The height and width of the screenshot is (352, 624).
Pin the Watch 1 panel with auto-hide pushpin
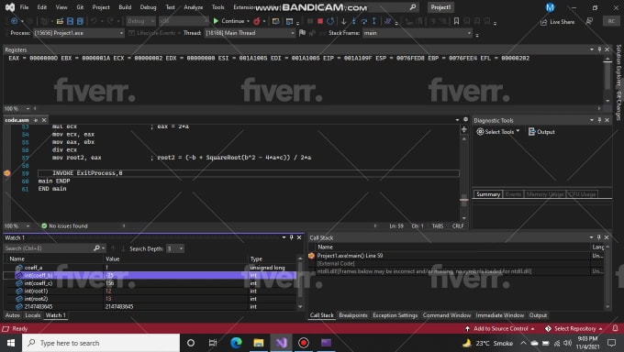click(x=291, y=237)
